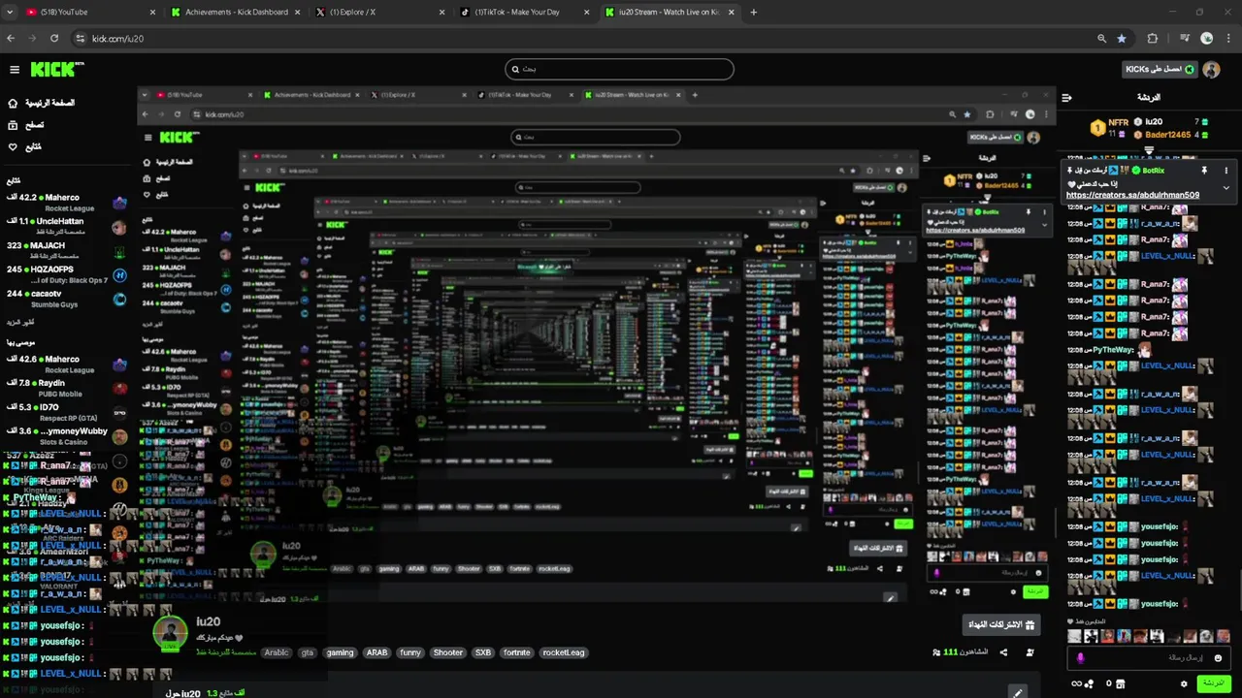1242x698 pixels.
Task: Click NFFR in the gift leaderboard
Action: coord(1118,123)
